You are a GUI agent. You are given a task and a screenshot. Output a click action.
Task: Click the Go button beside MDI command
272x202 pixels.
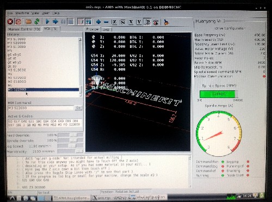click(x=78, y=108)
